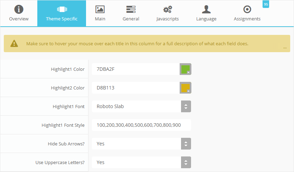Image resolution: width=294 pixels, height=172 pixels.
Task: Click the General stacked bars icon
Action: coord(131,9)
